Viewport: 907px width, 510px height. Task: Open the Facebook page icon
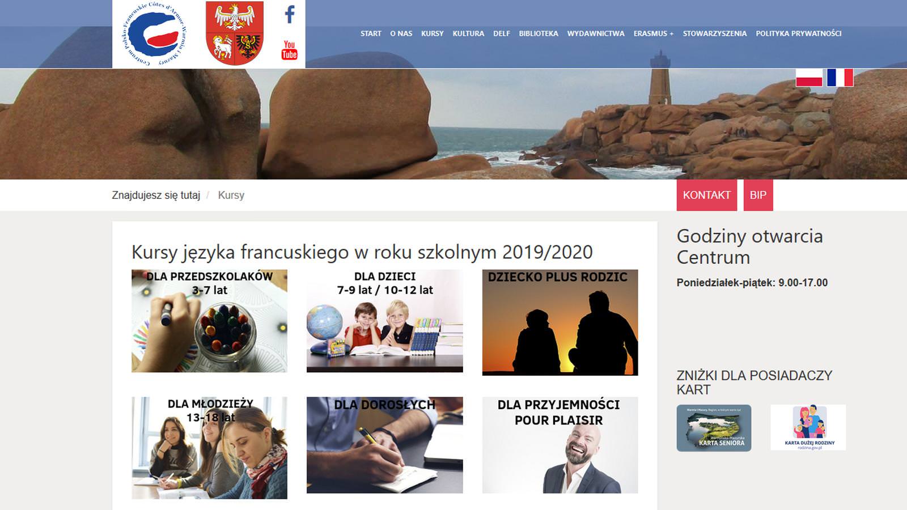(290, 14)
